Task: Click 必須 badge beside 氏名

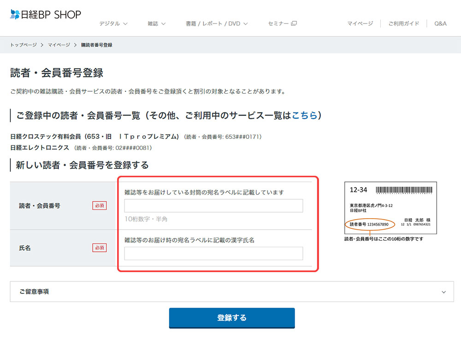Action: pos(100,248)
